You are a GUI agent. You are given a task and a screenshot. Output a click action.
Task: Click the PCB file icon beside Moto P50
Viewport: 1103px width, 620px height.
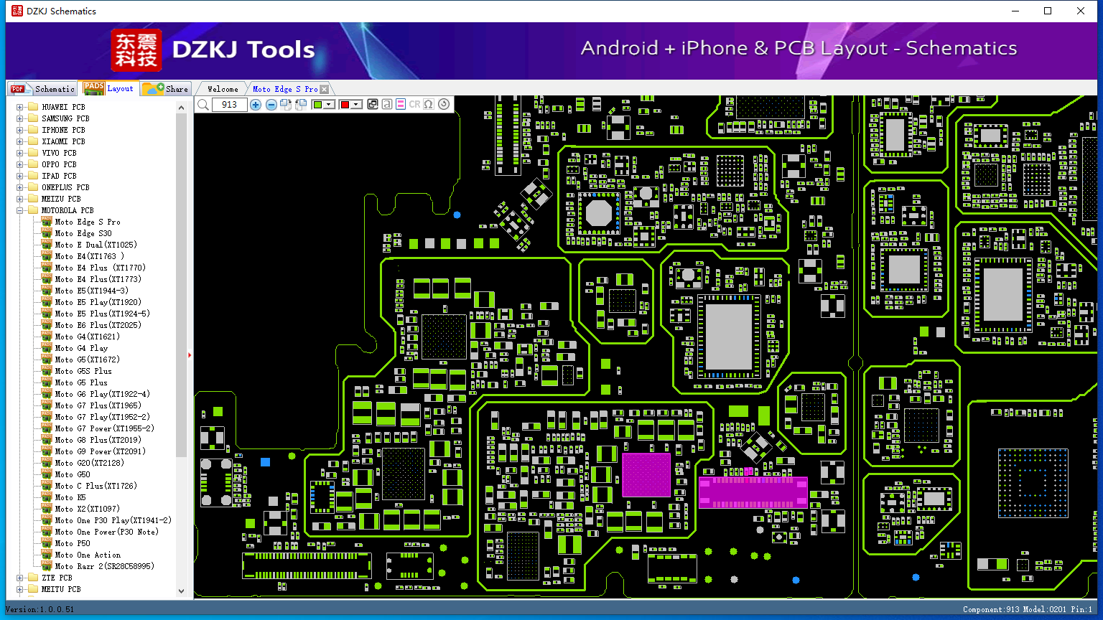coord(47,543)
